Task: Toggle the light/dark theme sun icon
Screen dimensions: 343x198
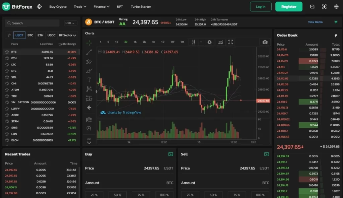Action: [336, 22]
